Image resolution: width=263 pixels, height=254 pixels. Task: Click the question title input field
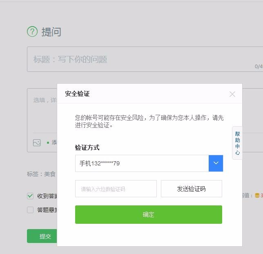(145, 59)
